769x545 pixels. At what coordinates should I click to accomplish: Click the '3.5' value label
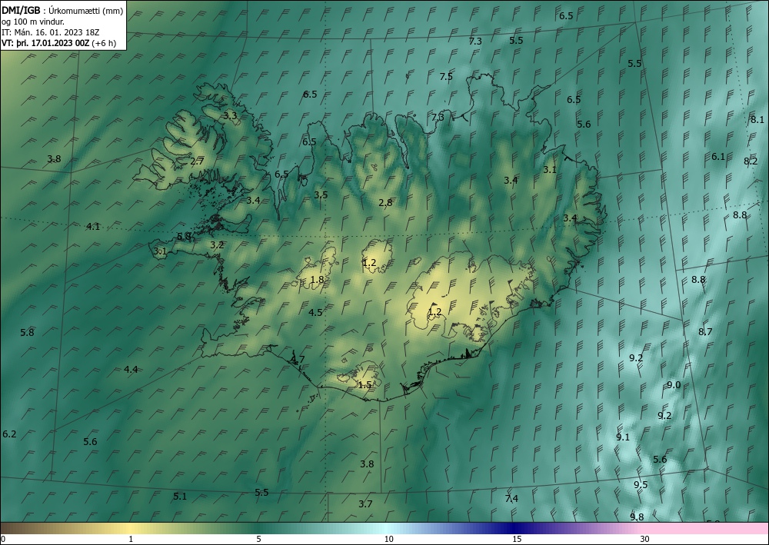(x=321, y=195)
